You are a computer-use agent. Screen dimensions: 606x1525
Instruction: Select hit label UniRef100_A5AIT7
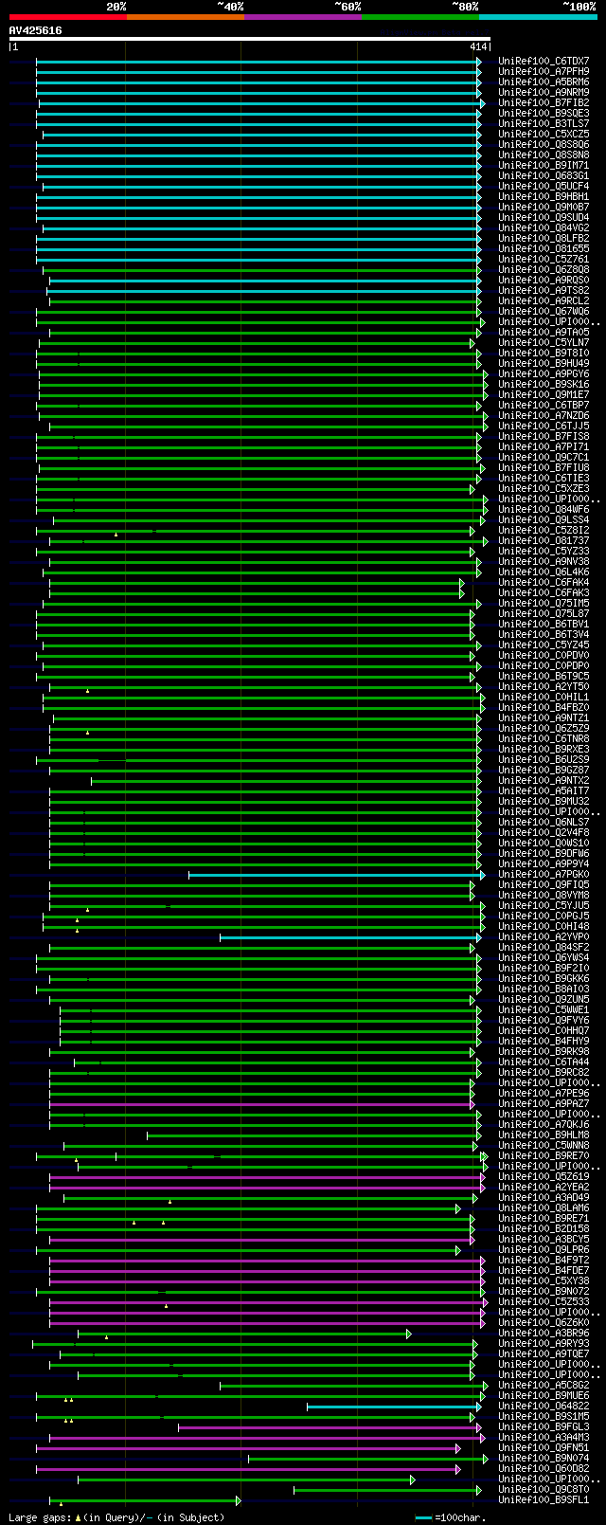point(544,790)
